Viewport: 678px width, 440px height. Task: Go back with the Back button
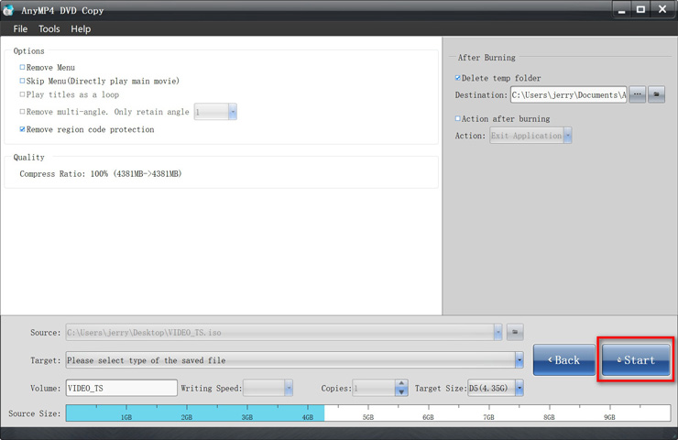point(563,360)
